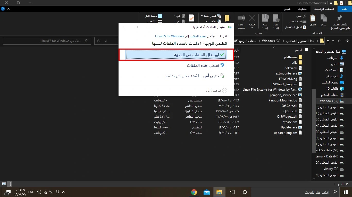
Task: Open the Windows Start menu
Action: click(346, 192)
